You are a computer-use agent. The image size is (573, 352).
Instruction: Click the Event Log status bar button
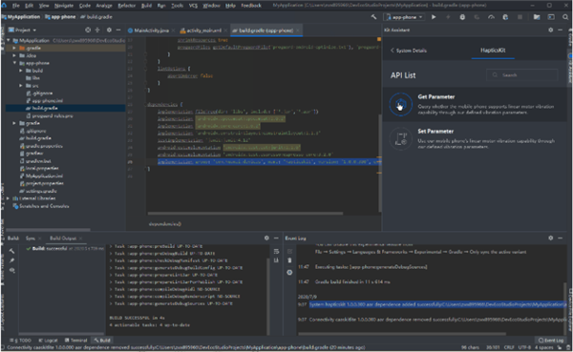551,340
